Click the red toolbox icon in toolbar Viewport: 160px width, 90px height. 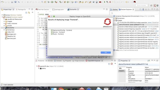tap(100, 2)
